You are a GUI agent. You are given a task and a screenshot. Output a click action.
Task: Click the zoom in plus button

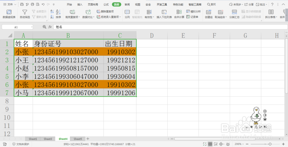(283, 144)
